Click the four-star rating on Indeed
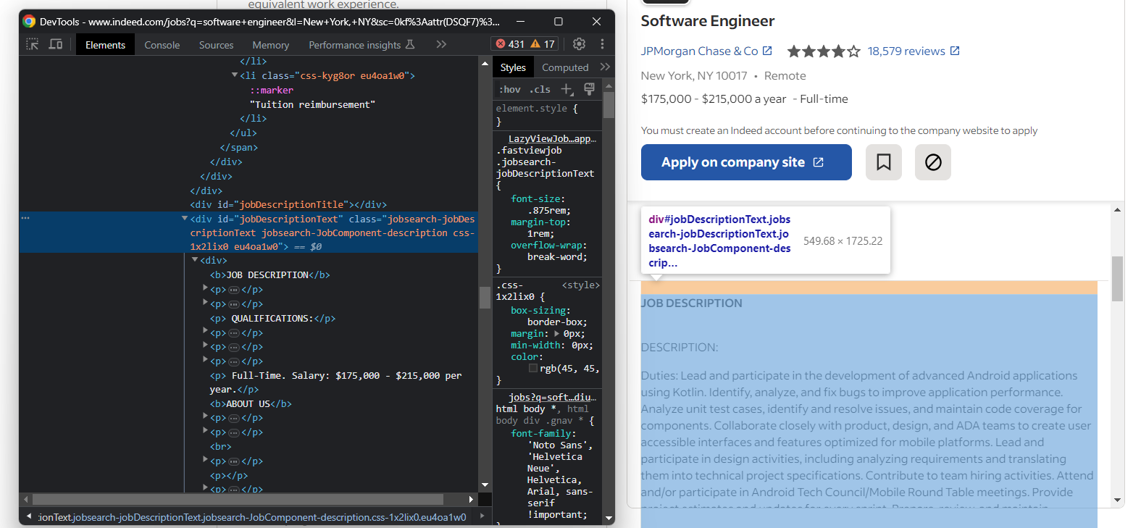 tap(824, 51)
